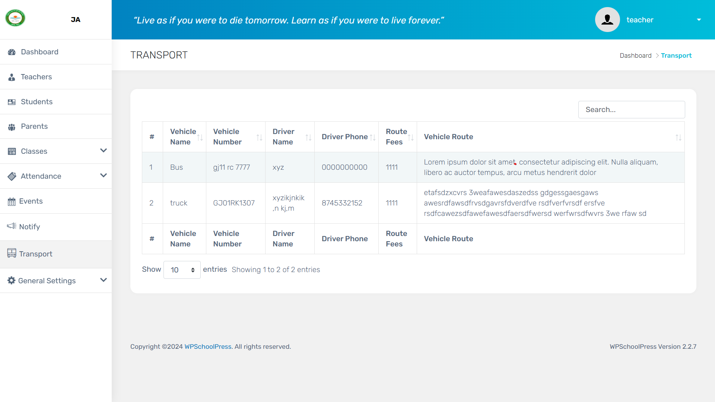
Task: Open the WPSchoolPress footer link
Action: pos(208,347)
